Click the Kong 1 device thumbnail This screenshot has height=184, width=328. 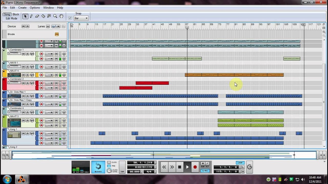click(x=14, y=134)
